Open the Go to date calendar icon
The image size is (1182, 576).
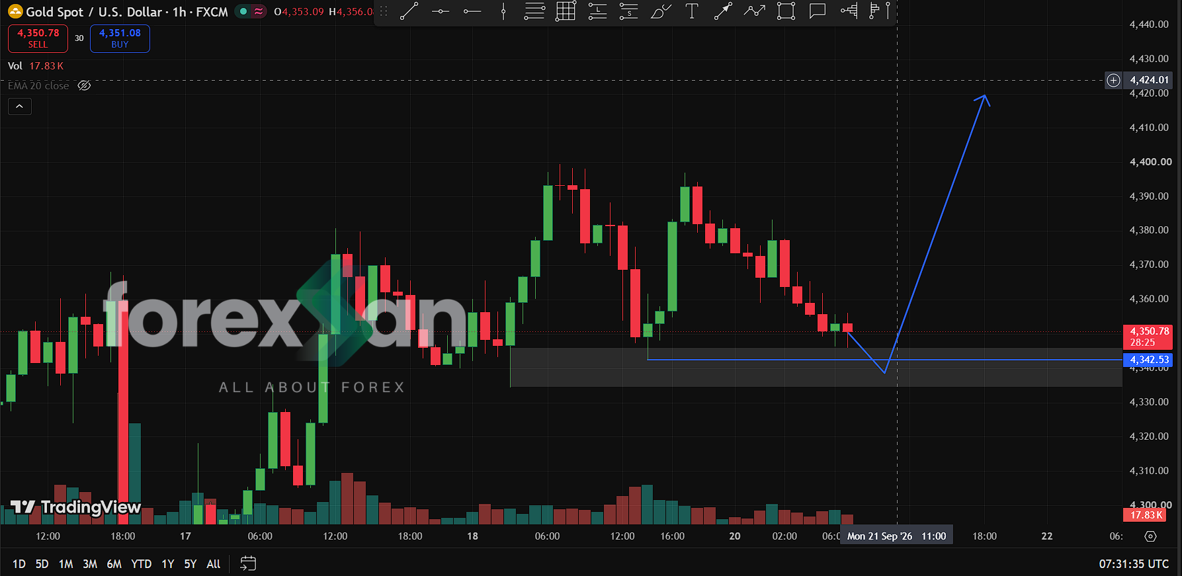coord(248,563)
